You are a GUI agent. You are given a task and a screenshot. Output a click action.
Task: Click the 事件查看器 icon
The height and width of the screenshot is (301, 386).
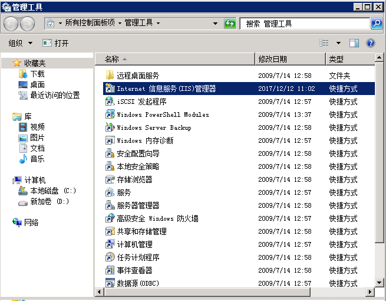(110, 270)
